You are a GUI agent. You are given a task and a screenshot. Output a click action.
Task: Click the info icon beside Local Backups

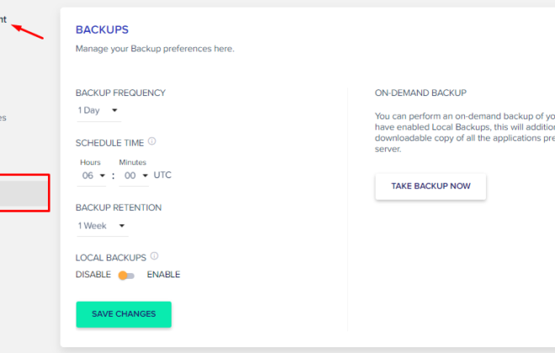pyautogui.click(x=155, y=256)
